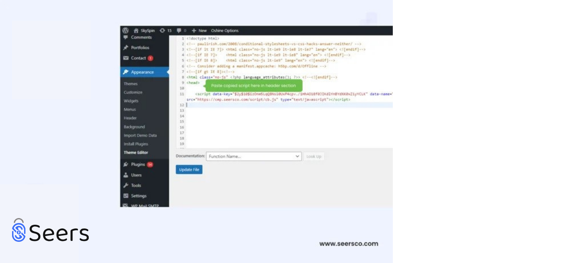Click the updates icon showing 15
Image resolution: width=569 pixels, height=263 pixels.
(162, 30)
